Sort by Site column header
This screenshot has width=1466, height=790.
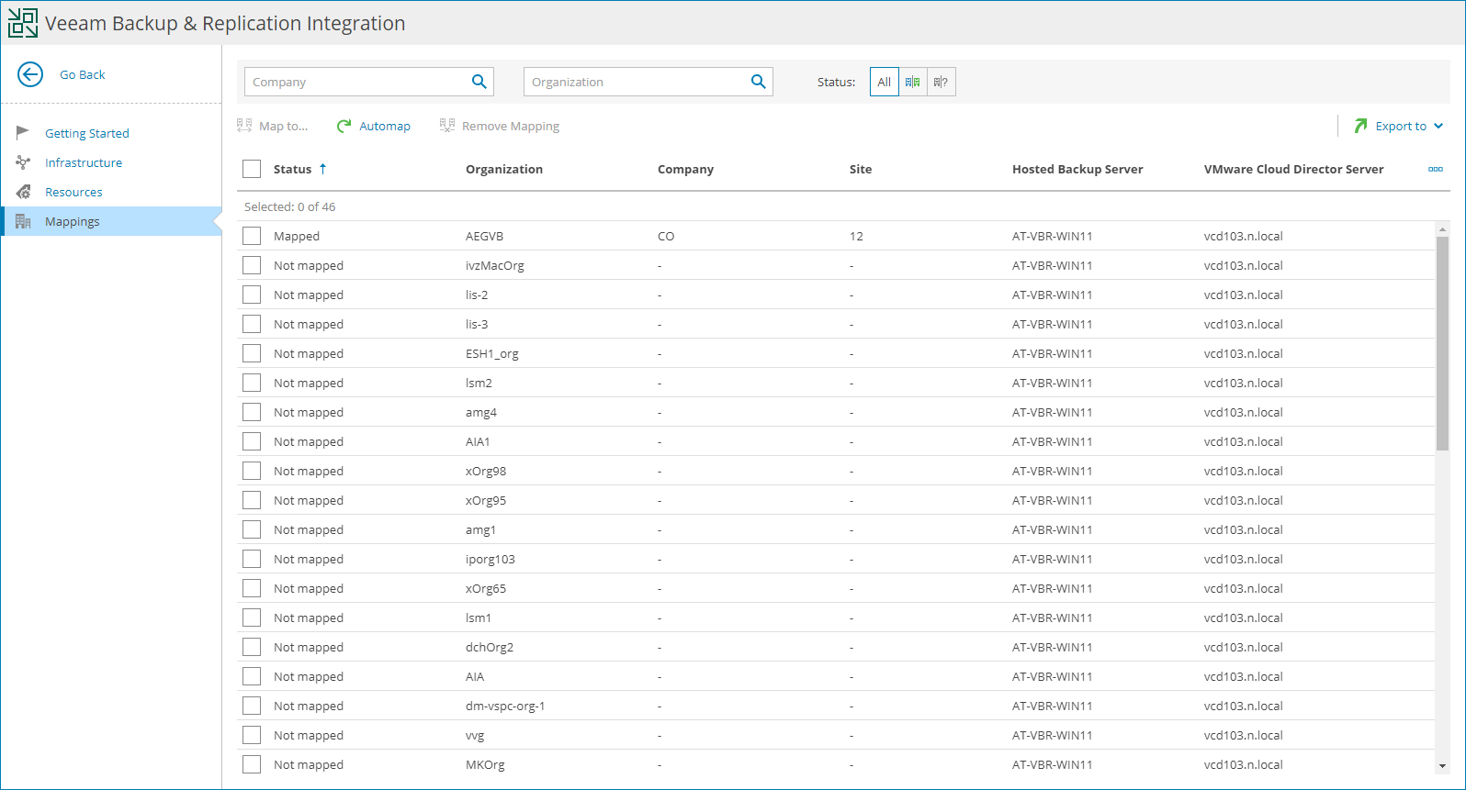point(861,169)
